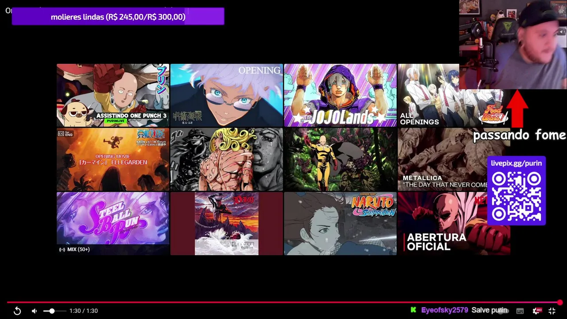Click the Eyeofsky2579 username in chat overlay
Viewport: 567px width, 319px height.
(445, 311)
